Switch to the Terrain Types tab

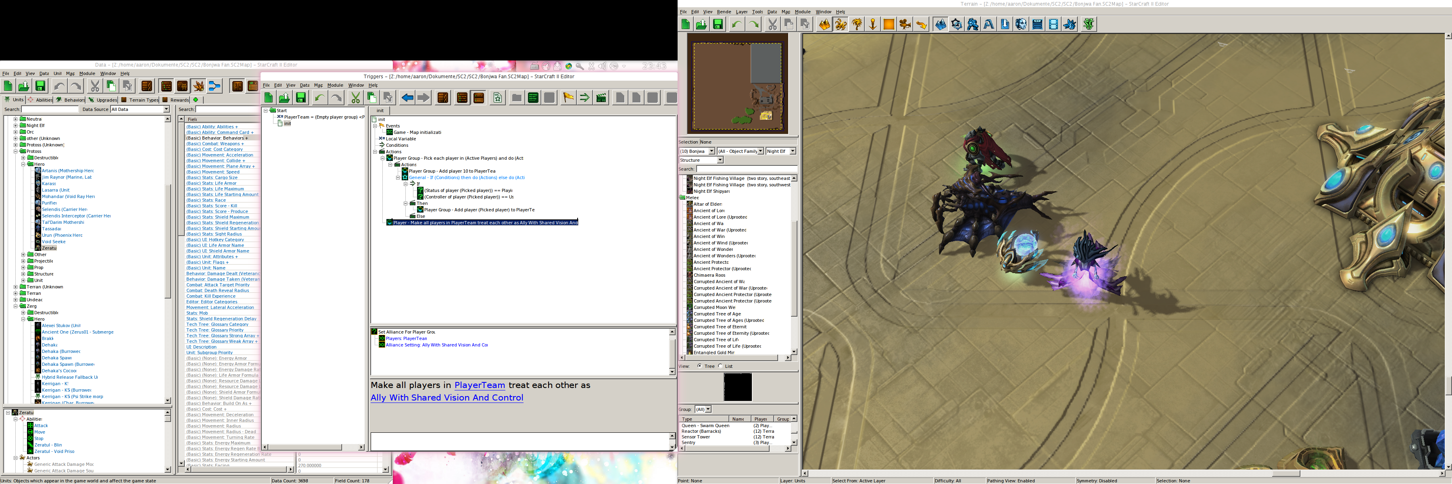[140, 100]
